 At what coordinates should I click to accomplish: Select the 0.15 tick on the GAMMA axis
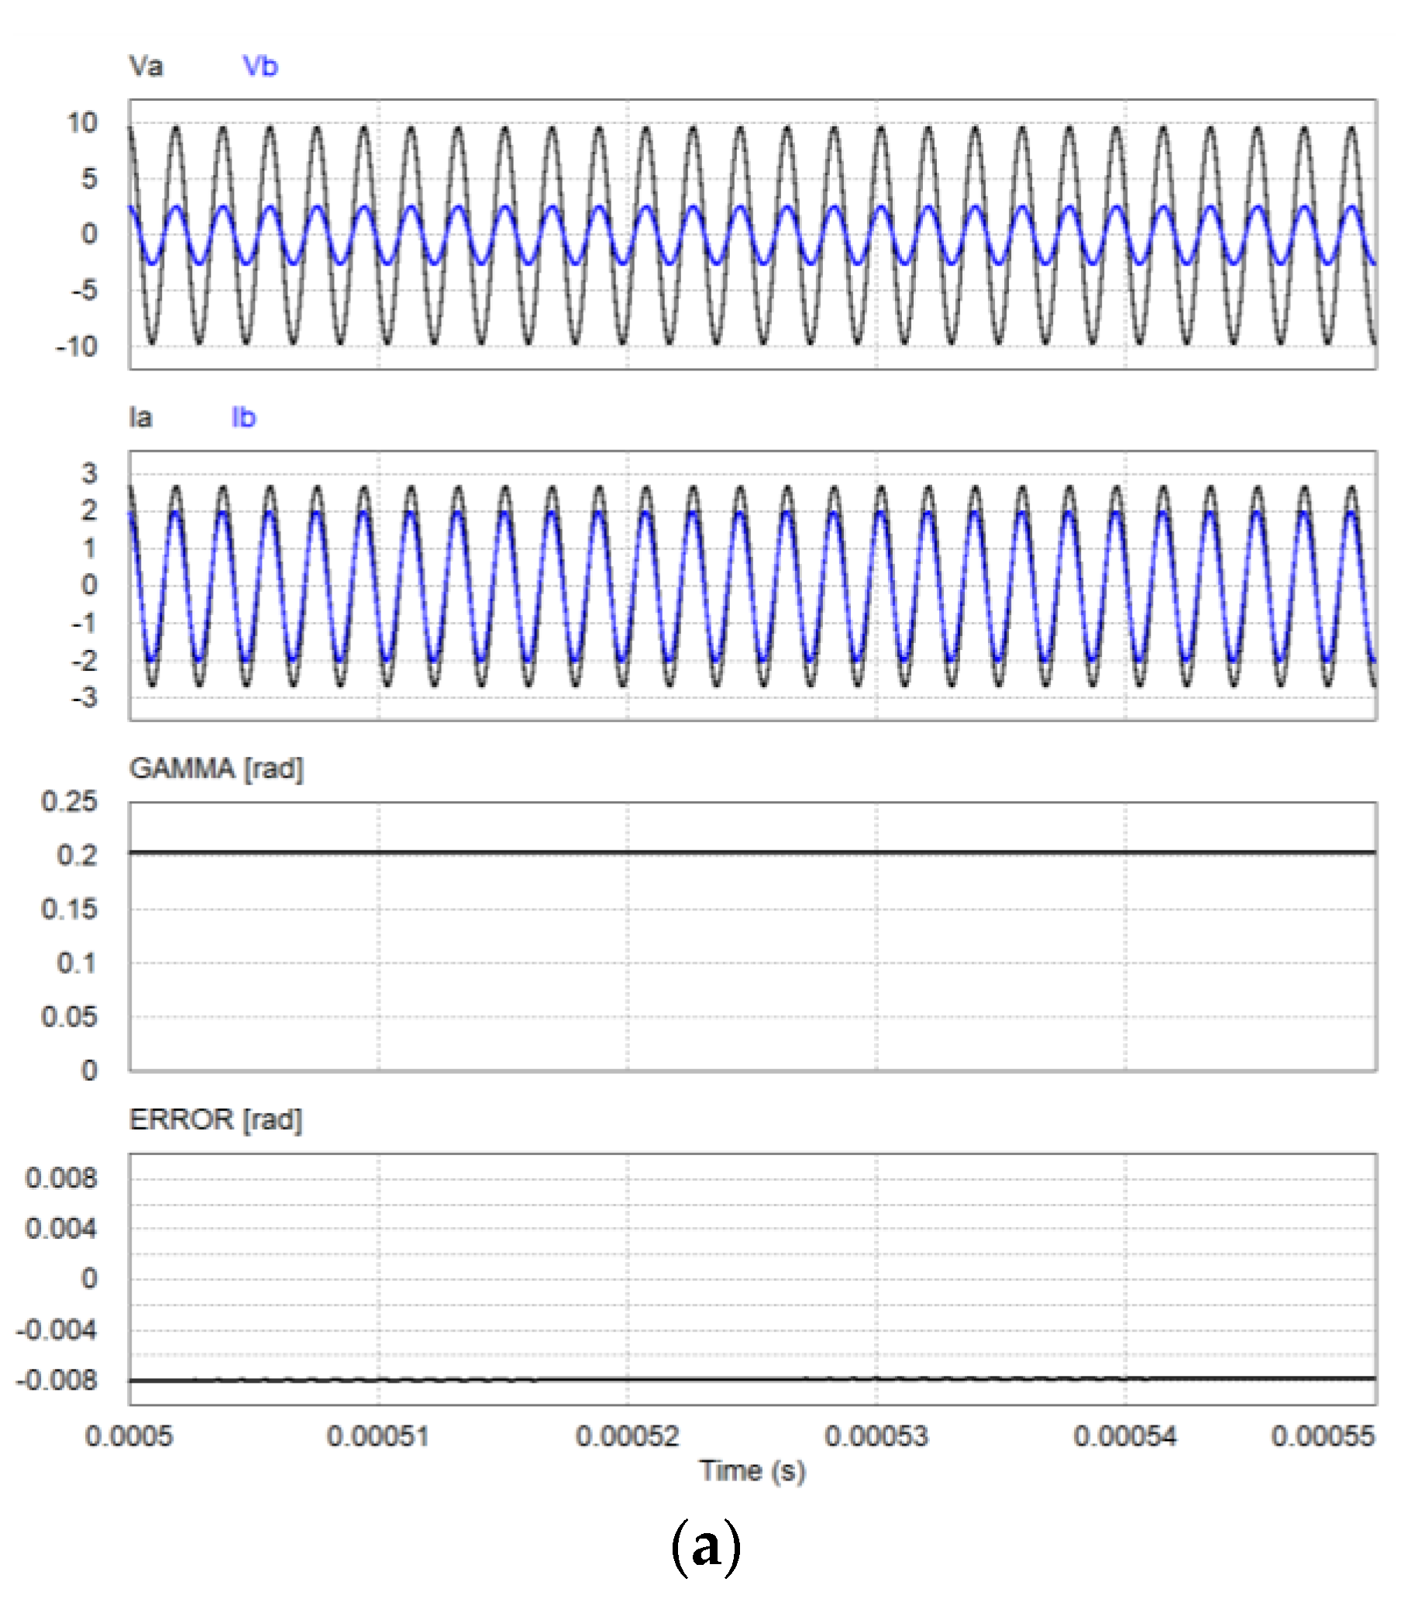pos(70,909)
